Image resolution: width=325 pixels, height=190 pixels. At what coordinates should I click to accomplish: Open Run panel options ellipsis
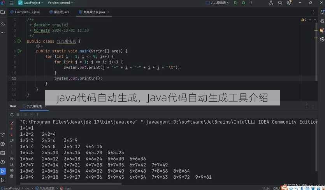pyautogui.click(x=307, y=106)
